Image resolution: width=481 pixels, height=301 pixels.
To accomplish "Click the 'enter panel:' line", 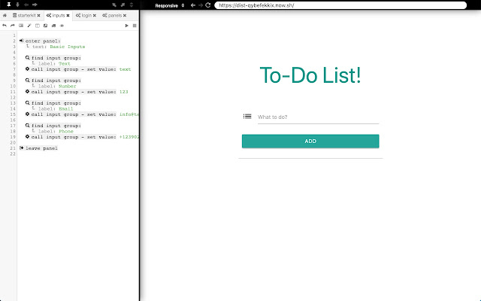I will click(43, 41).
